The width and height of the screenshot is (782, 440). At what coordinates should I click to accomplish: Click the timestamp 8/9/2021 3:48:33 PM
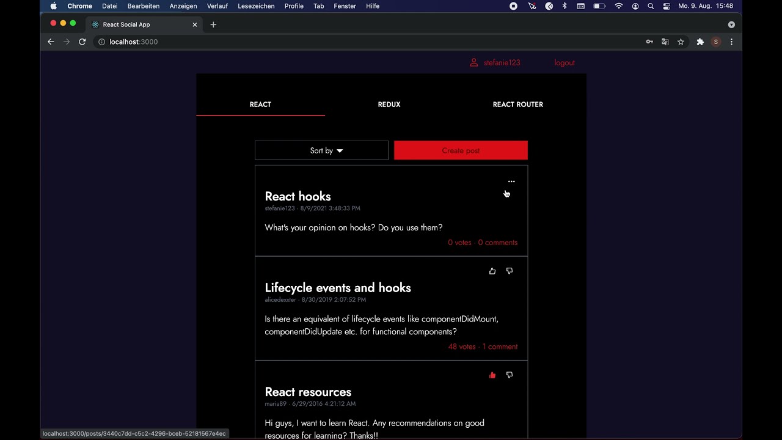click(331, 208)
